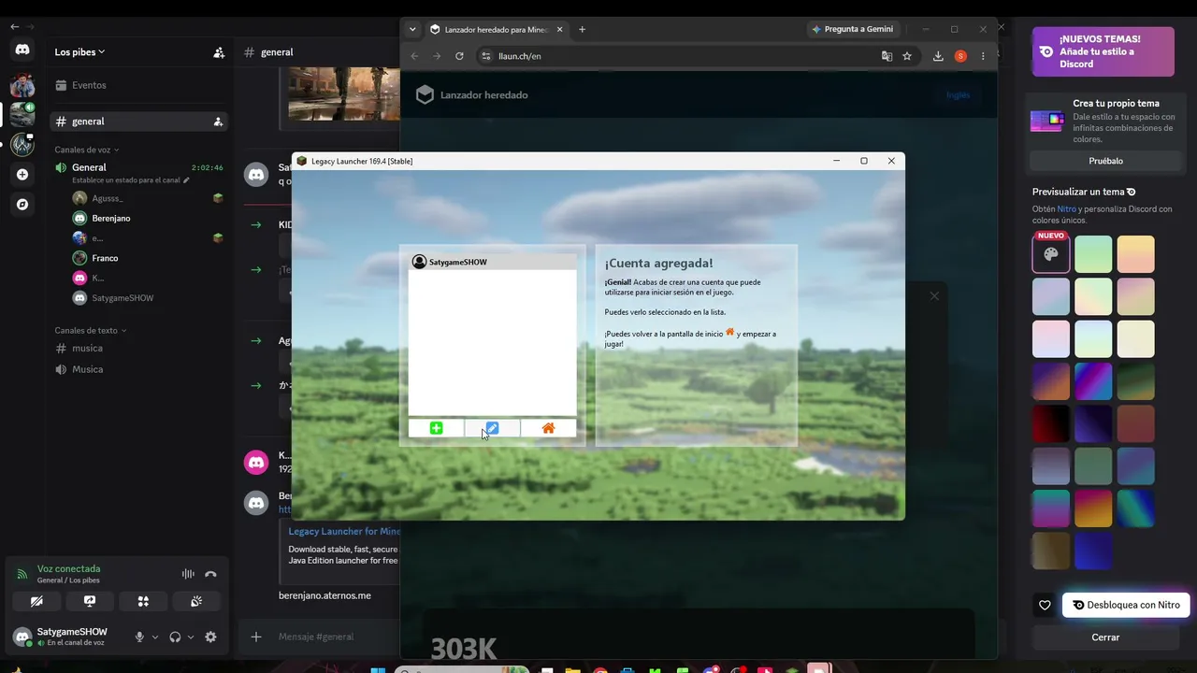The image size is (1197, 673).
Task: Select the Lanzador heredado browser tab
Action: 496,29
